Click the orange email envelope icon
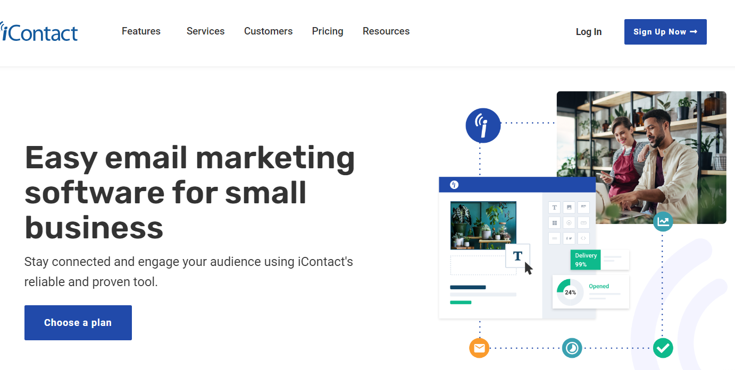 point(479,348)
